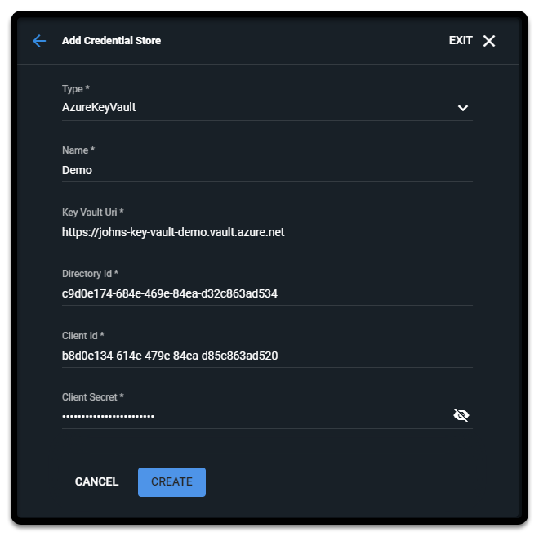539x537 pixels.
Task: Select the Client Id input field
Action: 245,356
